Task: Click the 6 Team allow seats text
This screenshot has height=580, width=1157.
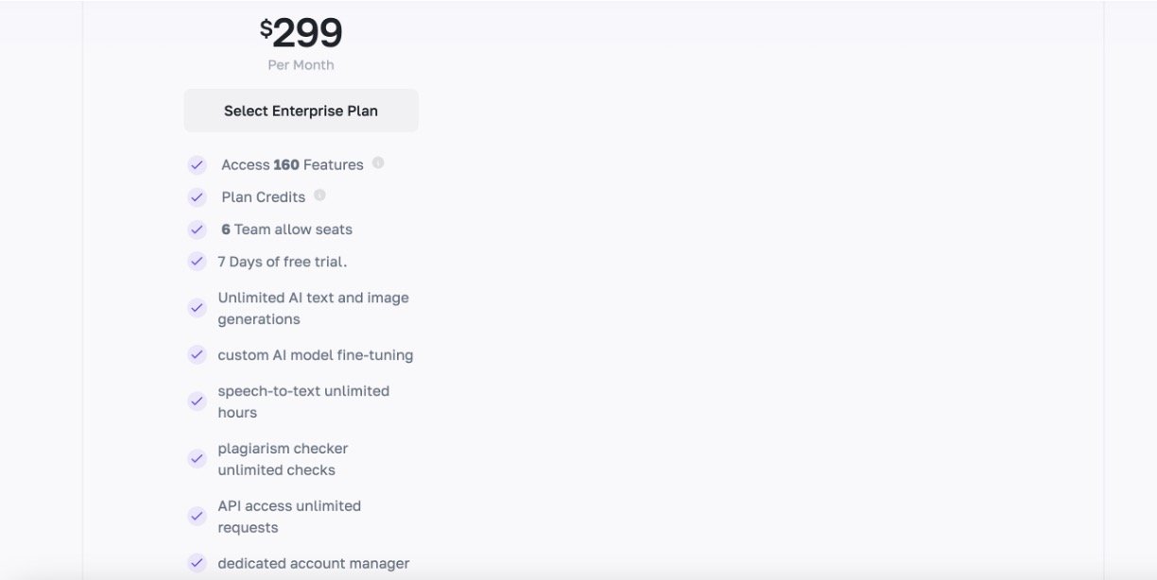Action: (286, 230)
